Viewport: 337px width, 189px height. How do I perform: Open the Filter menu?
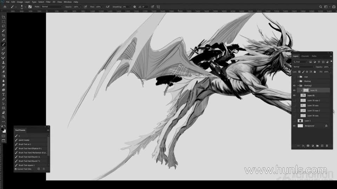click(x=48, y=2)
